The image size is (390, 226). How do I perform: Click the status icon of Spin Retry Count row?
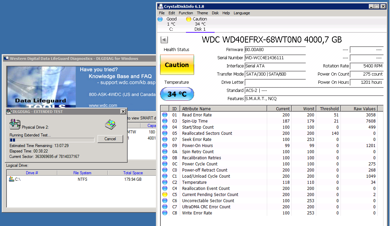[165, 151]
